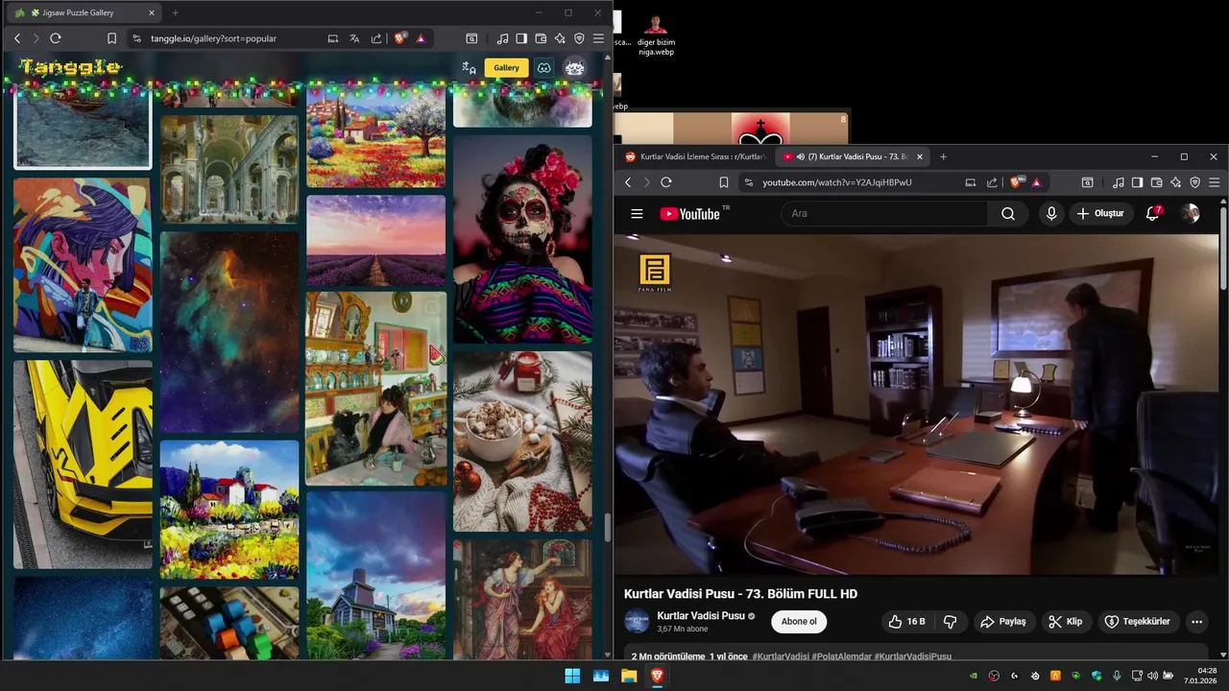The image size is (1229, 691).
Task: Go back in the Tanggle browser window
Action: pyautogui.click(x=17, y=38)
